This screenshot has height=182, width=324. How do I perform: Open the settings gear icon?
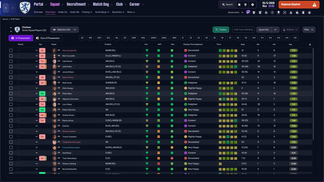pos(252,5)
